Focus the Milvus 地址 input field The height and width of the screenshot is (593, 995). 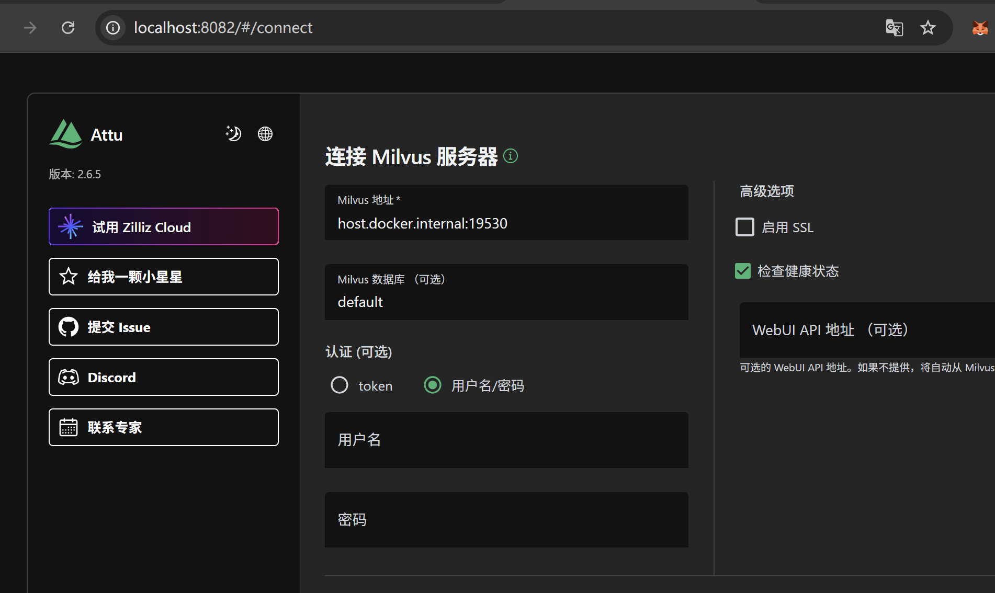pyautogui.click(x=506, y=212)
